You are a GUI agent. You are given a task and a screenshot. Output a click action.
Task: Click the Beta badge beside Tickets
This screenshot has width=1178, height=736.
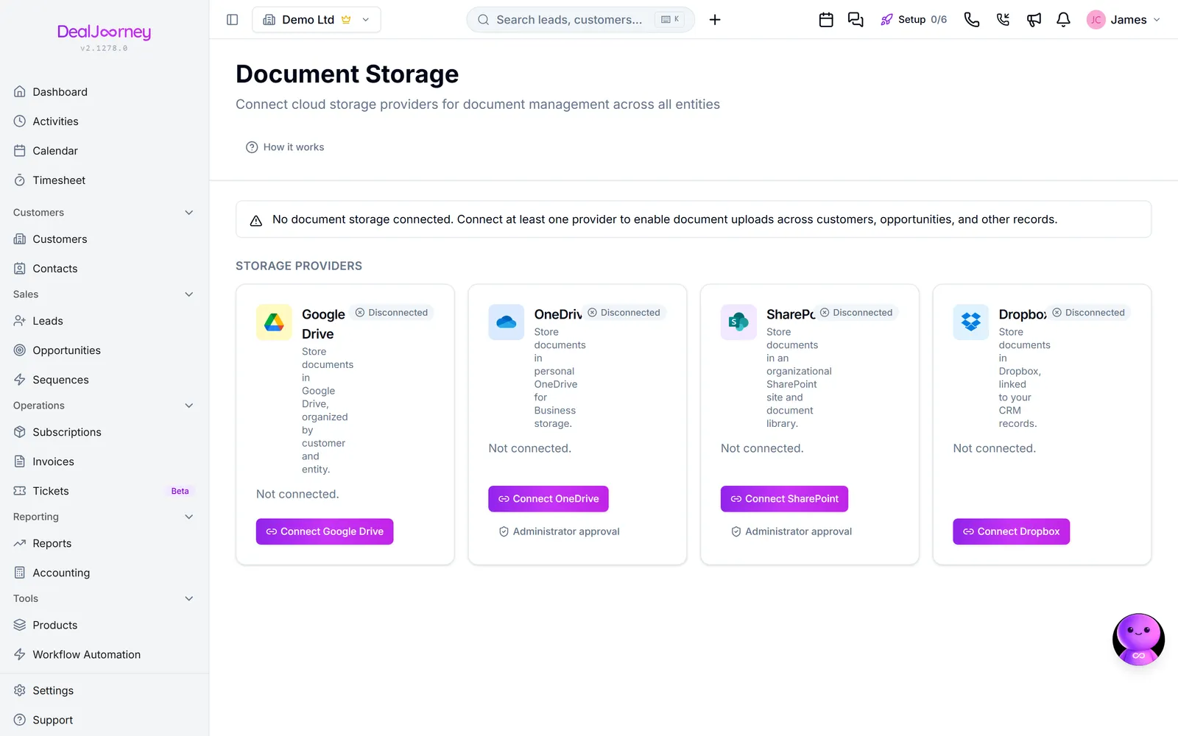(180, 491)
